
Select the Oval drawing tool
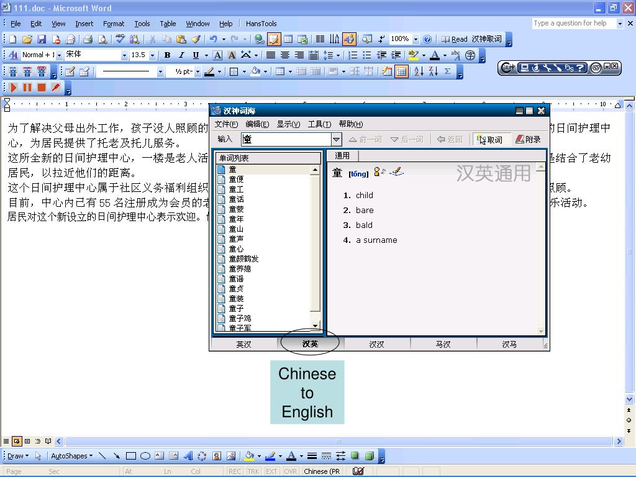click(145, 456)
